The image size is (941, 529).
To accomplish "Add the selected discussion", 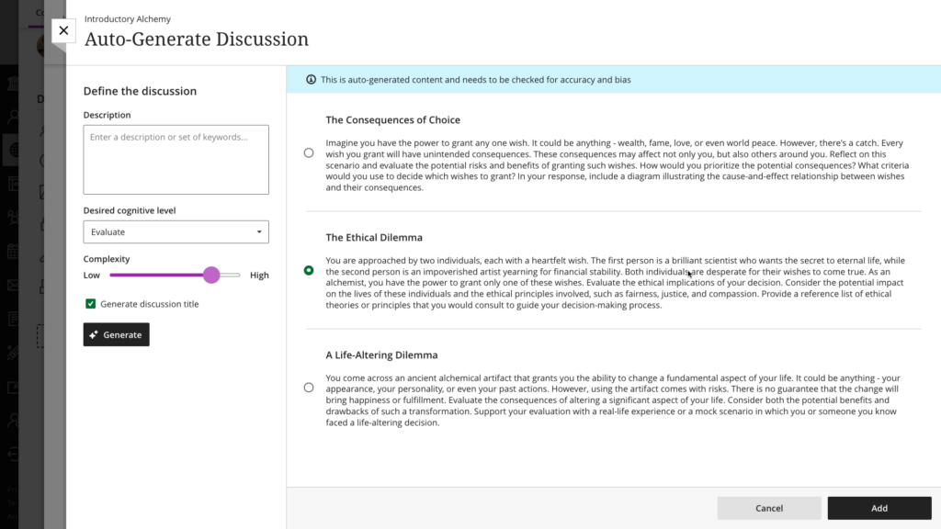I will pyautogui.click(x=879, y=508).
